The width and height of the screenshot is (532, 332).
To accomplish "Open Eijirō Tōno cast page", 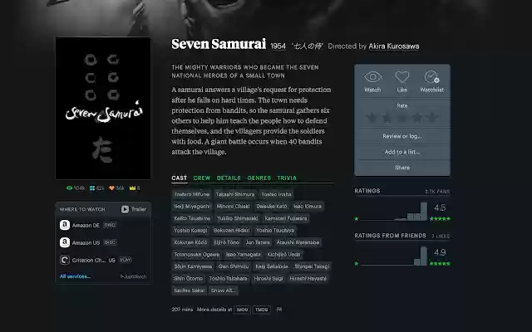I will [226, 242].
